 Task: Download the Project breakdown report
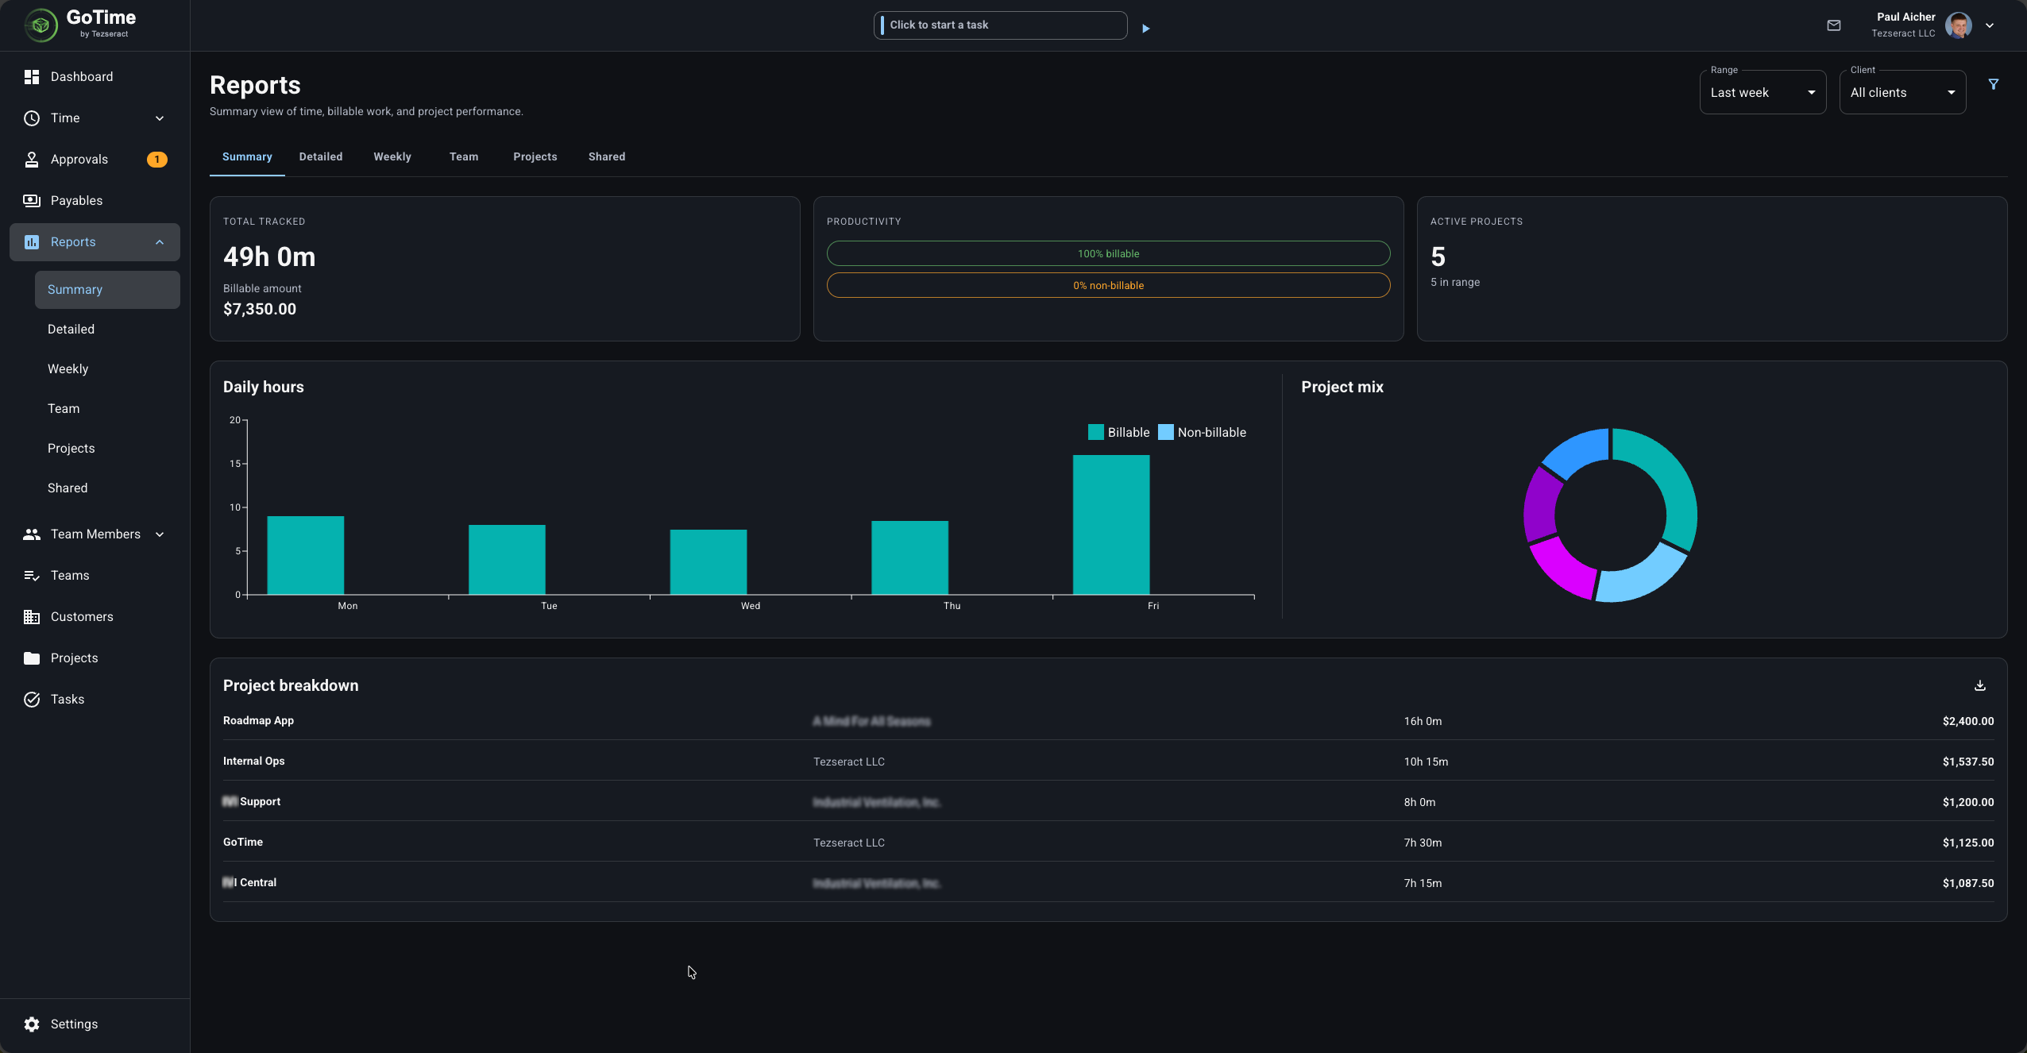coord(1980,685)
